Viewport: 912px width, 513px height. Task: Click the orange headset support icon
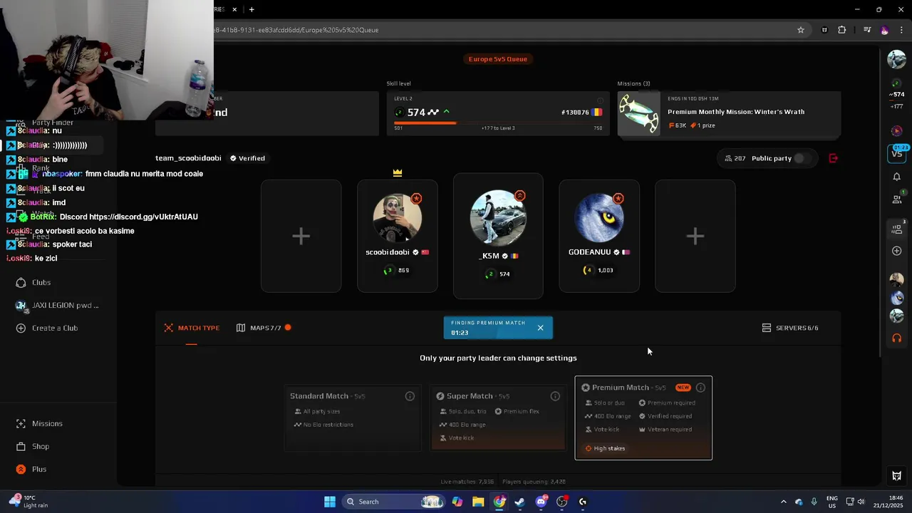[x=897, y=338]
